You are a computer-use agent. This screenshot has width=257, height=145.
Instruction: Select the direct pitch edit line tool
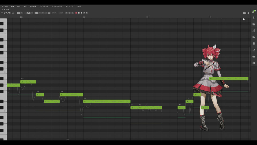click(x=28, y=13)
